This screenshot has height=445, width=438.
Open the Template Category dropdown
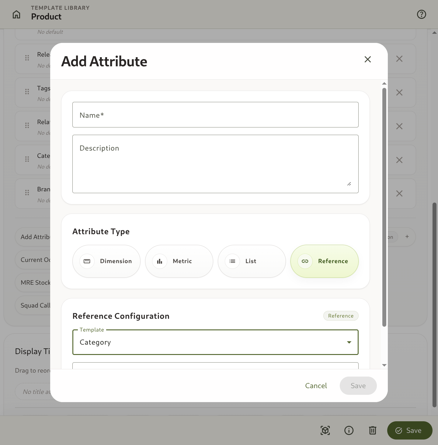coord(215,342)
